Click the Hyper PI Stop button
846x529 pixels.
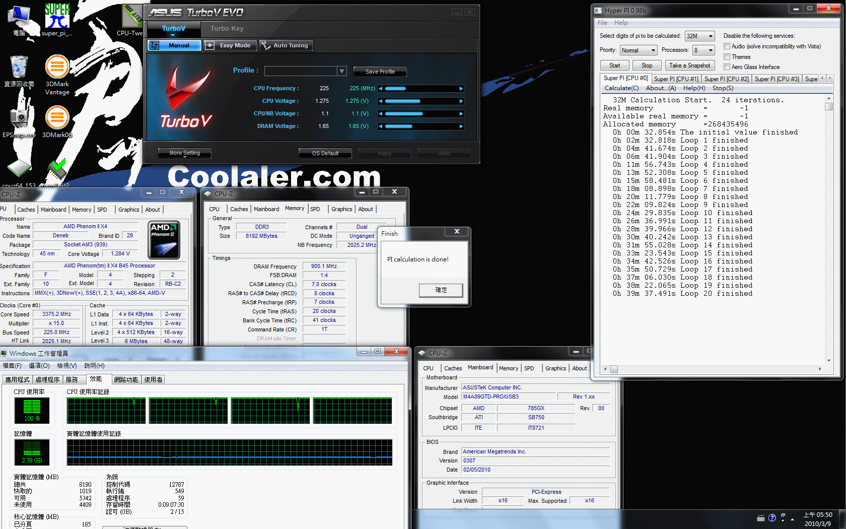click(x=647, y=65)
